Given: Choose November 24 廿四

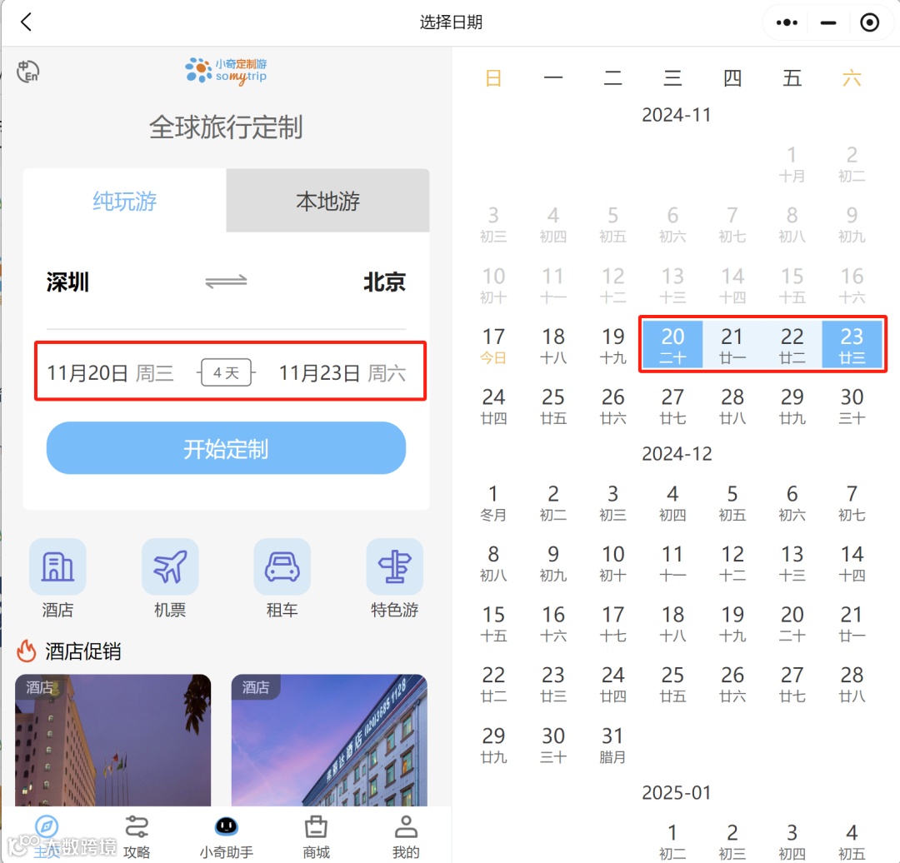Looking at the screenshot, I should point(493,405).
